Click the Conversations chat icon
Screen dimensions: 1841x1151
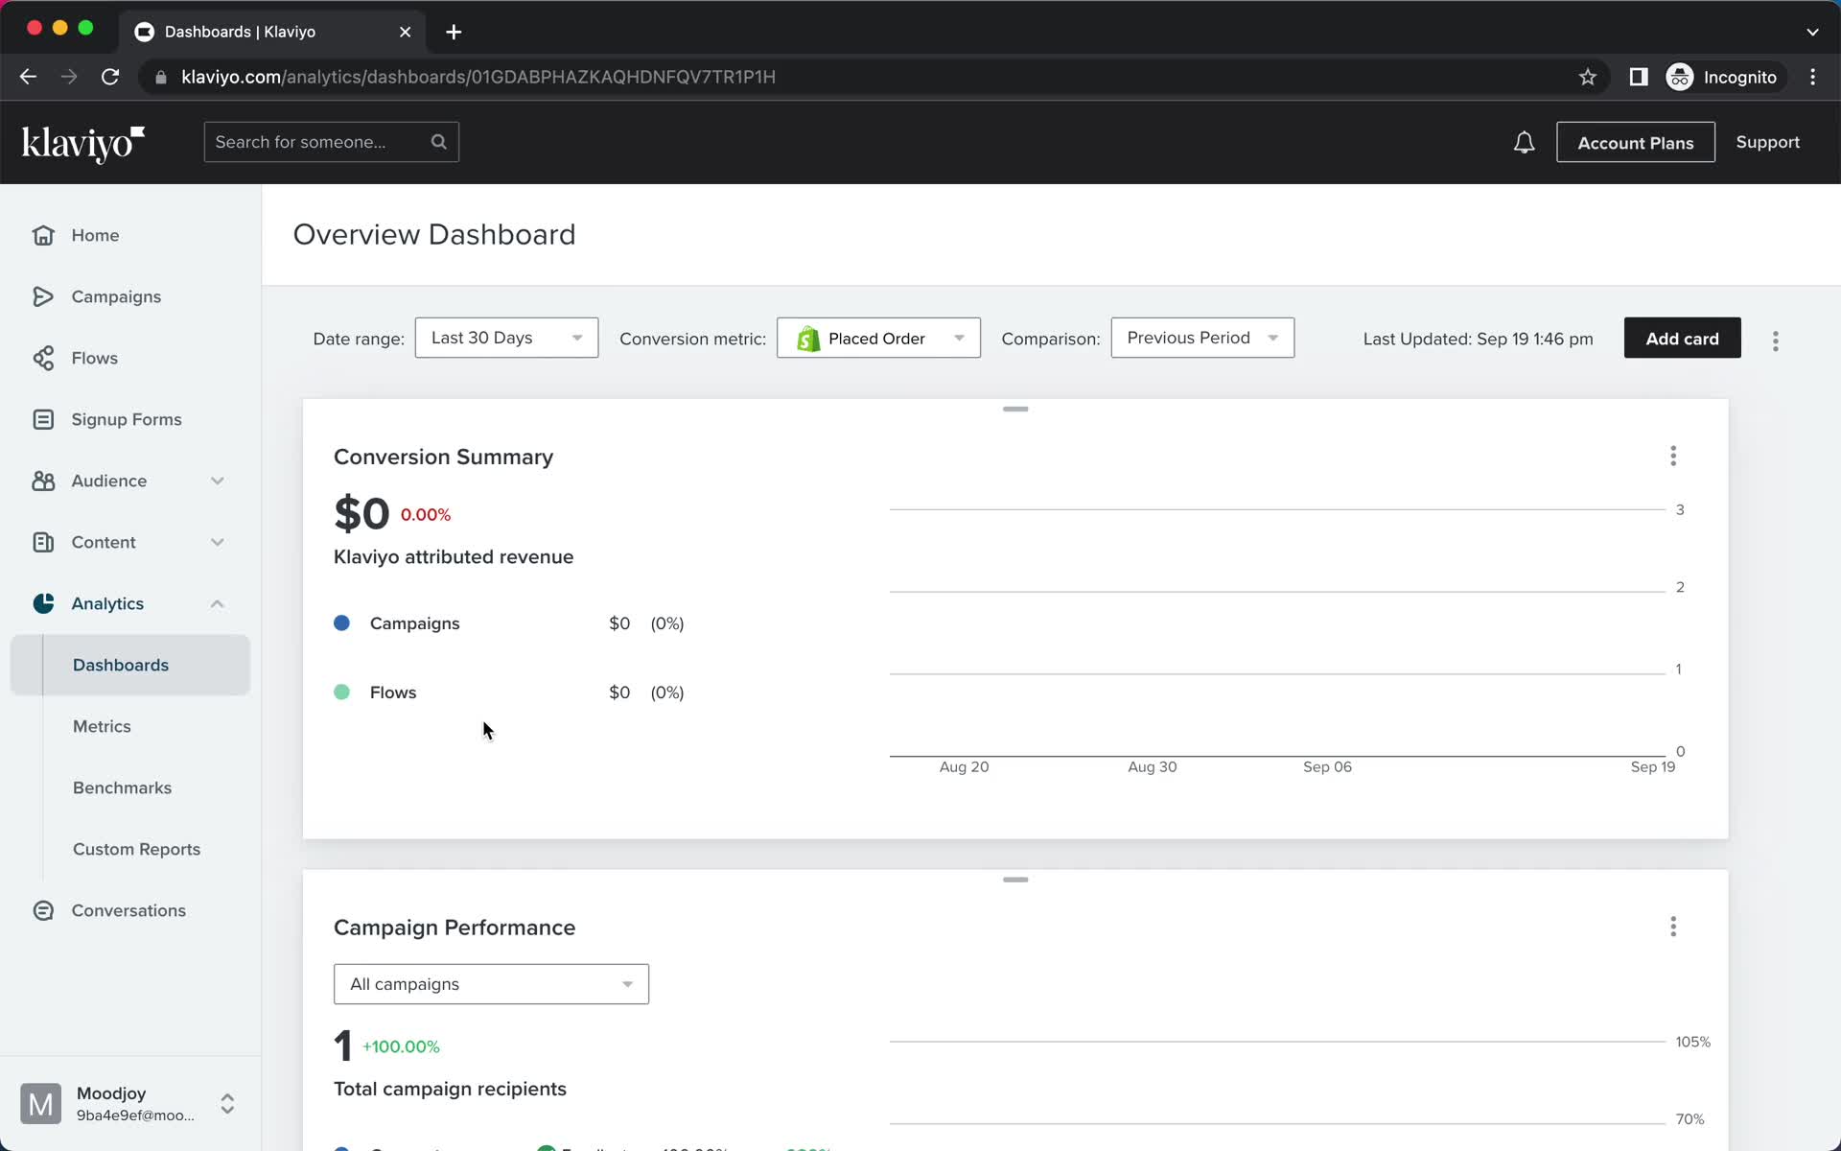43,910
